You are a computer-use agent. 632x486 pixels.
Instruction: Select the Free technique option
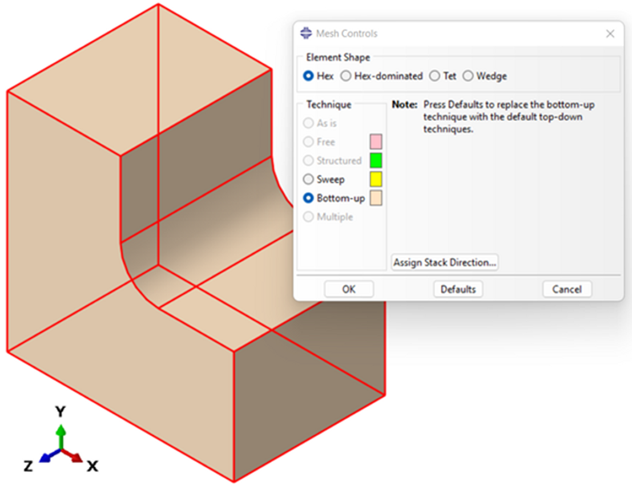point(309,142)
